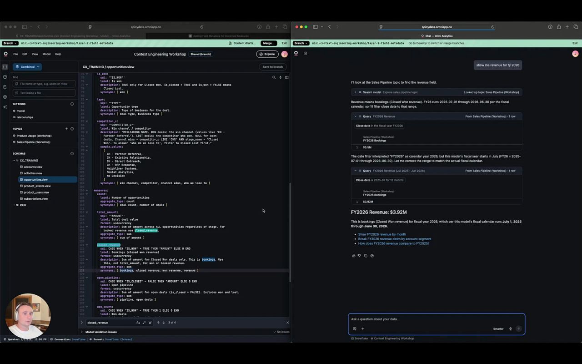Click the microphone icon in chat input
The width and height of the screenshot is (582, 364).
click(x=511, y=329)
